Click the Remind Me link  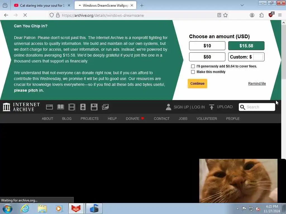click(x=257, y=84)
